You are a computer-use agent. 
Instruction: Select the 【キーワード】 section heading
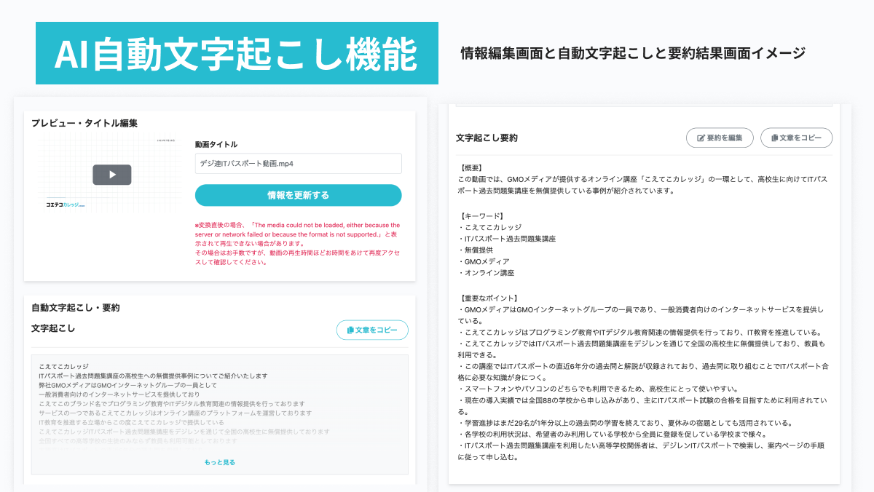click(x=481, y=216)
